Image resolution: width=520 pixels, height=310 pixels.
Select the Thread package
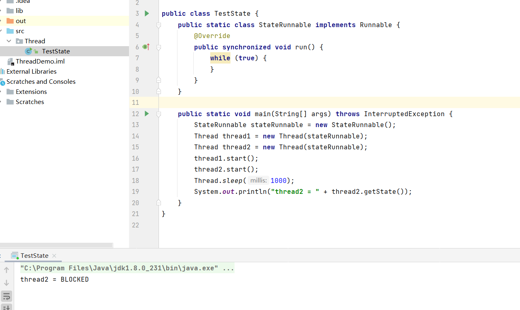coord(35,41)
